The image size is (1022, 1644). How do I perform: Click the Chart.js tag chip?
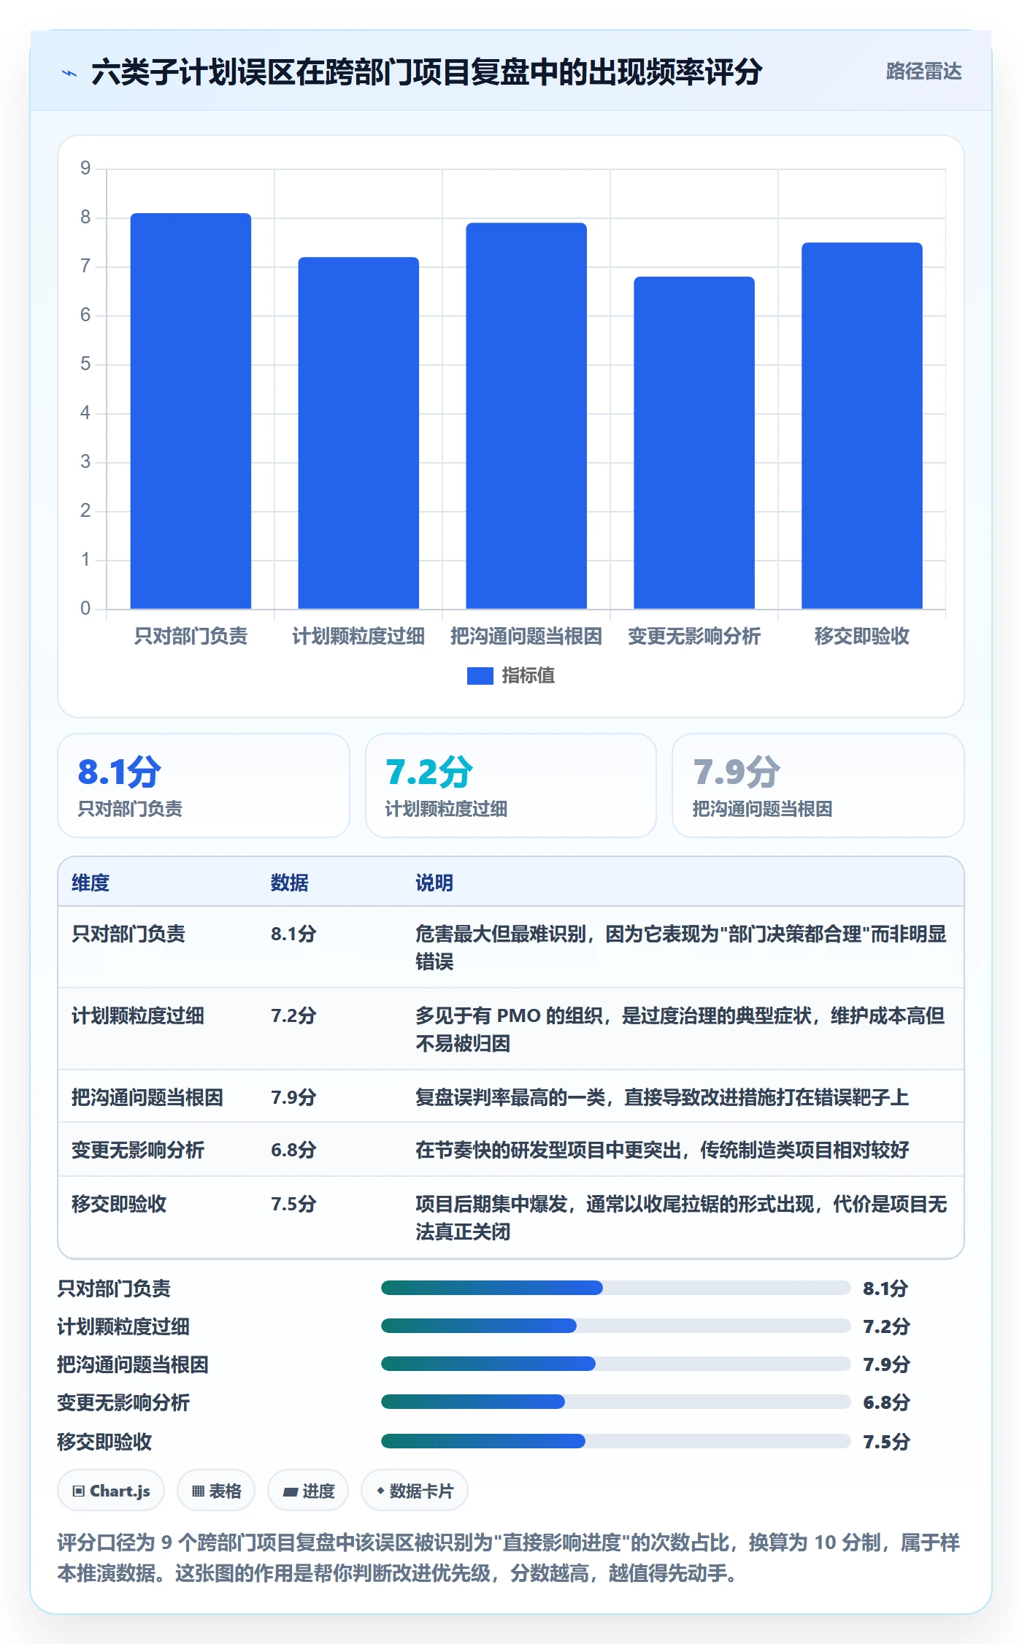click(111, 1491)
